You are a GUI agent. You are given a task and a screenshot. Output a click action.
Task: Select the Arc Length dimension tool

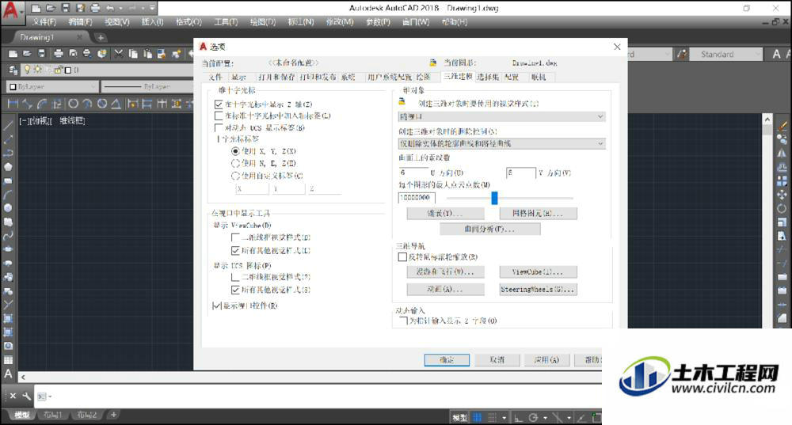pos(43,104)
